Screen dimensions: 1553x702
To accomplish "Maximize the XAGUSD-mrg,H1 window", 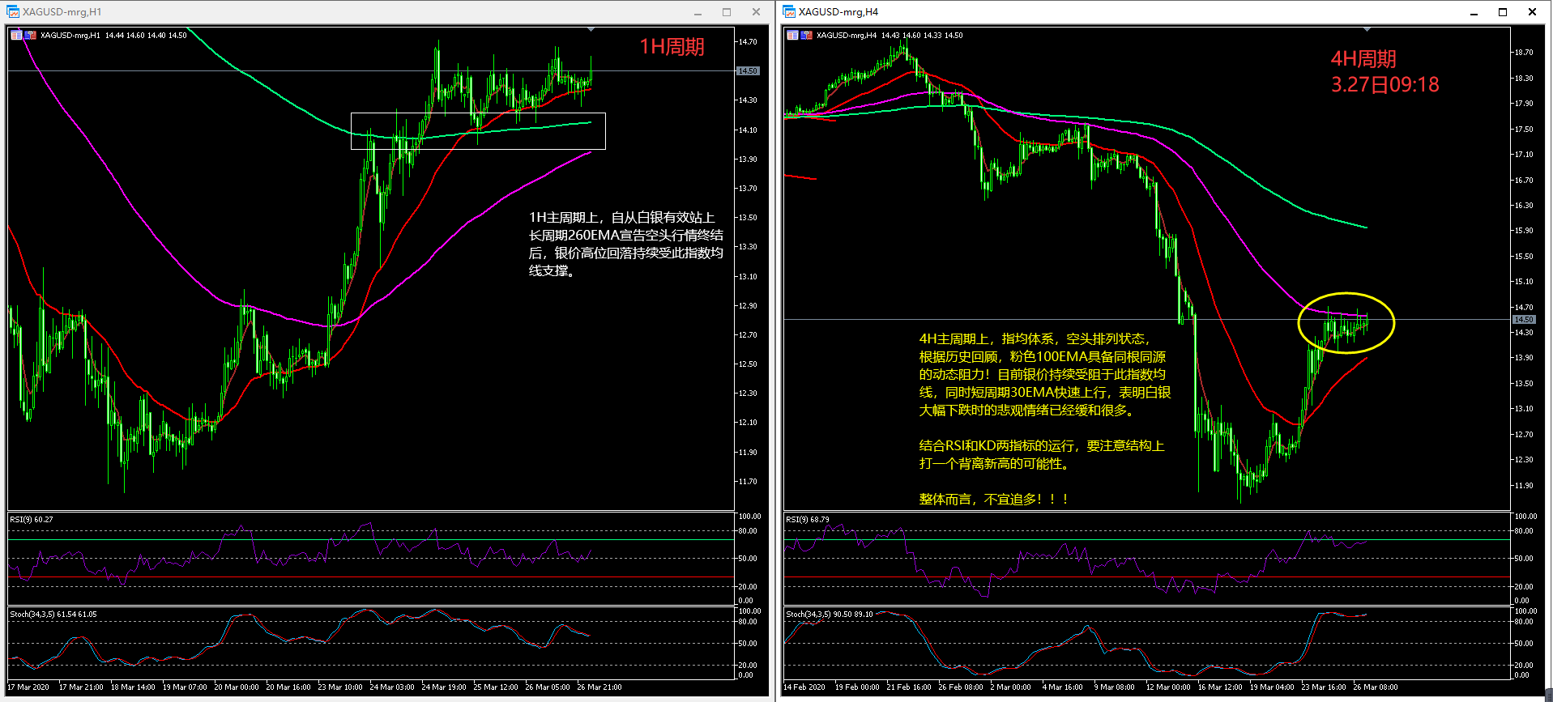I will (727, 12).
